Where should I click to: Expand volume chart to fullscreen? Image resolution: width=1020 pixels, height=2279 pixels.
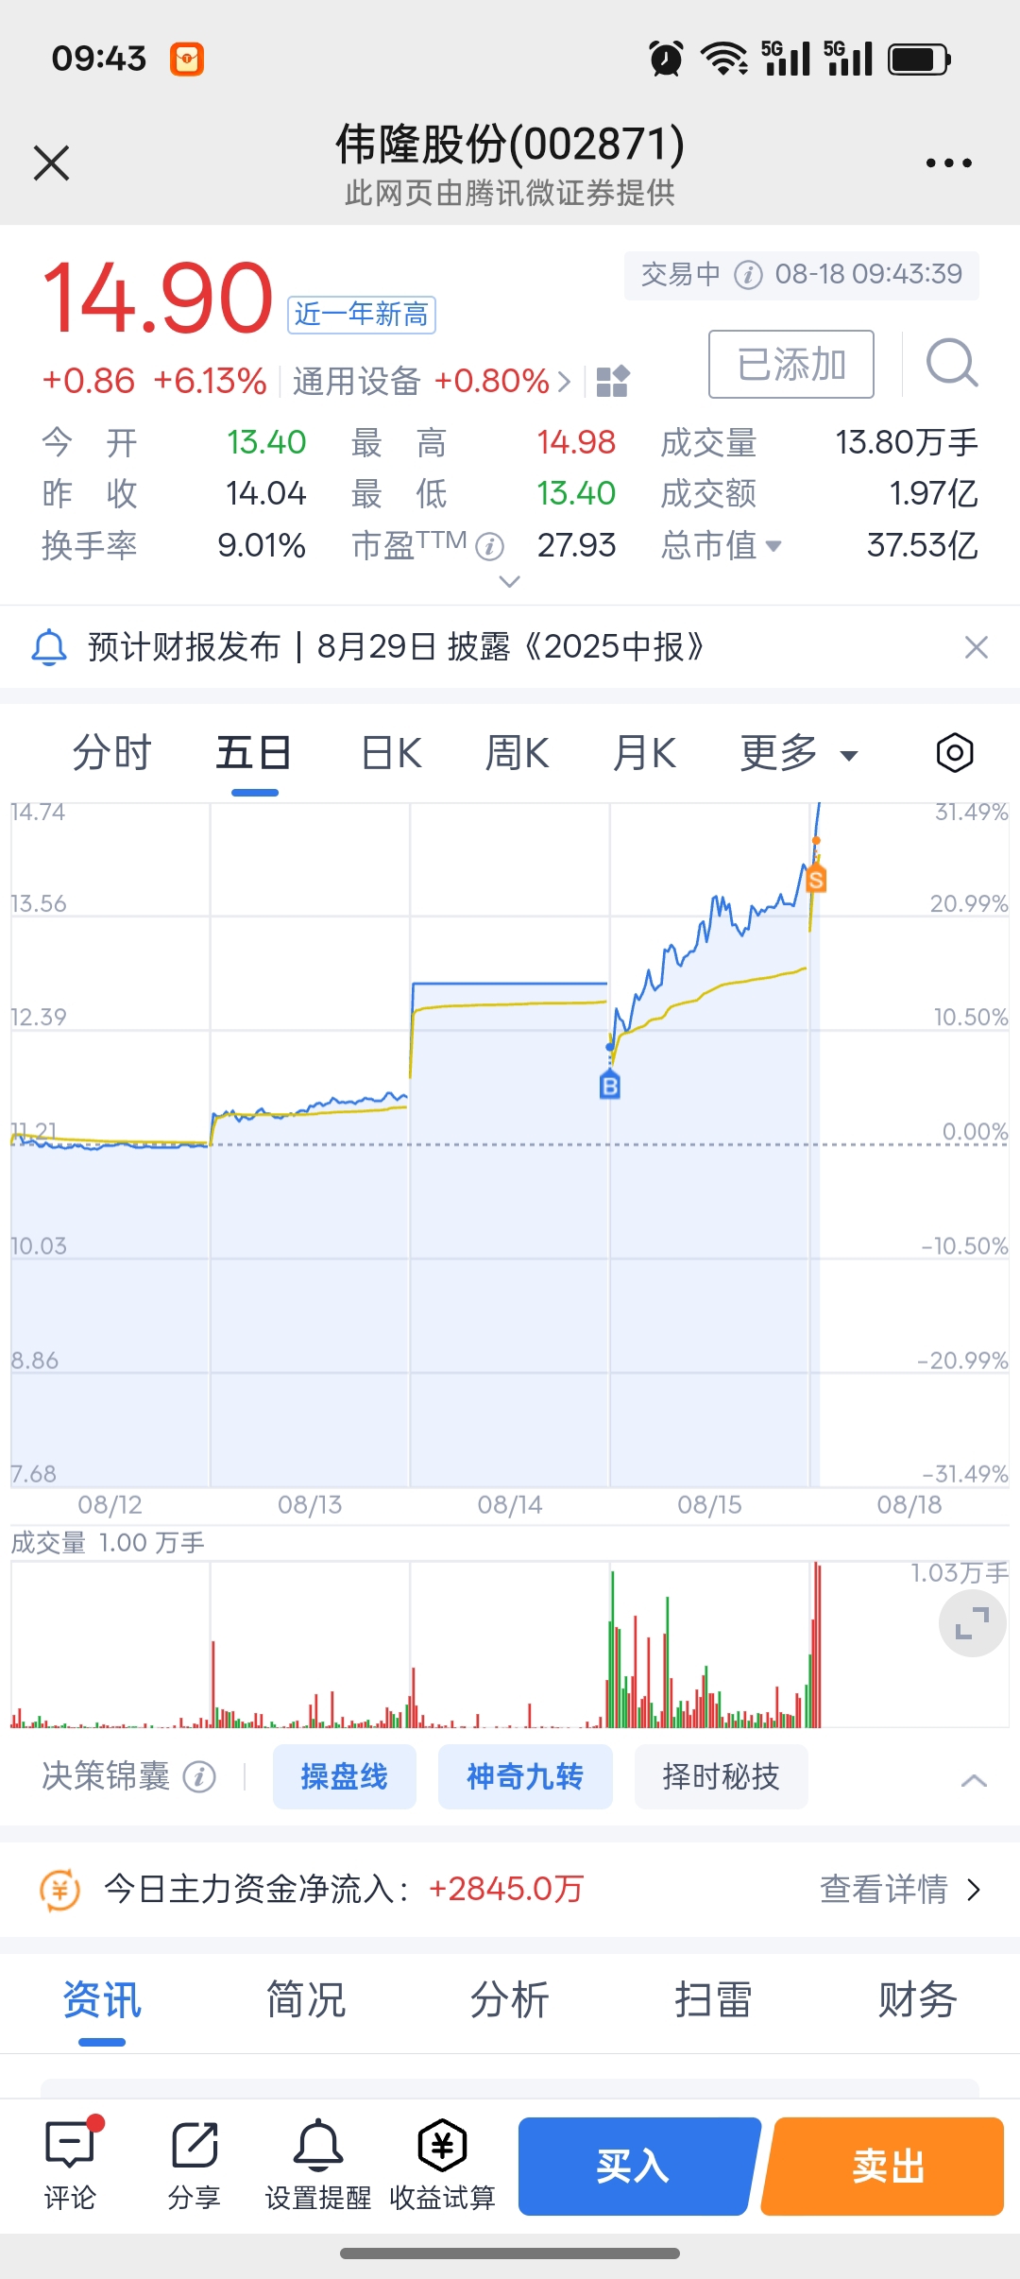972,1623
